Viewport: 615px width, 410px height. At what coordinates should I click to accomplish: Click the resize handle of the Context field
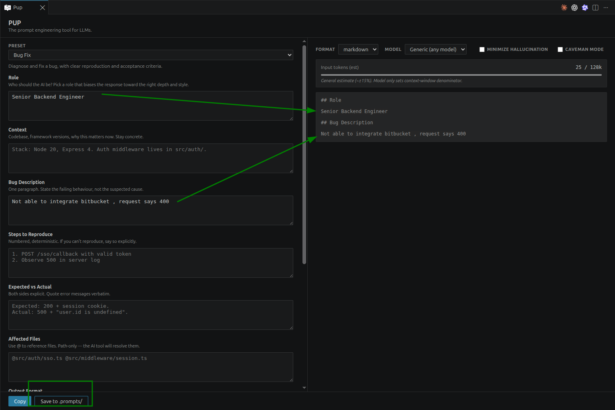[x=291, y=171]
